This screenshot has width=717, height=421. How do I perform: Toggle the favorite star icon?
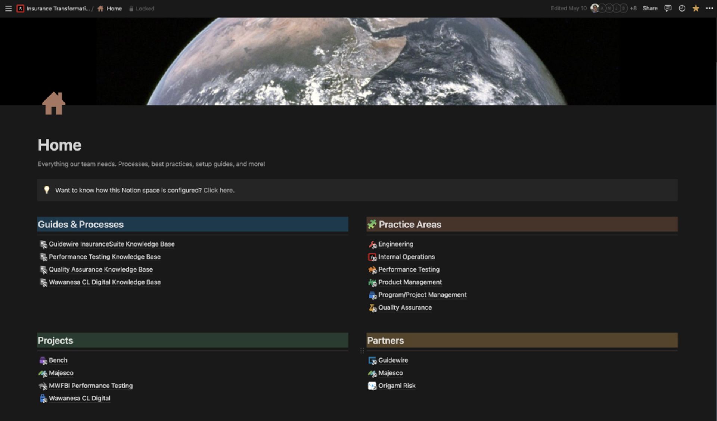pyautogui.click(x=696, y=8)
